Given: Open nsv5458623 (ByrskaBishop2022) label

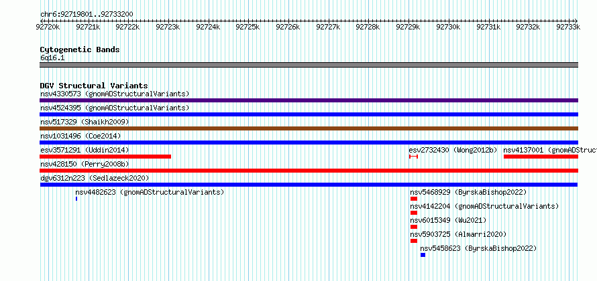Looking at the screenshot, I should [x=478, y=248].
